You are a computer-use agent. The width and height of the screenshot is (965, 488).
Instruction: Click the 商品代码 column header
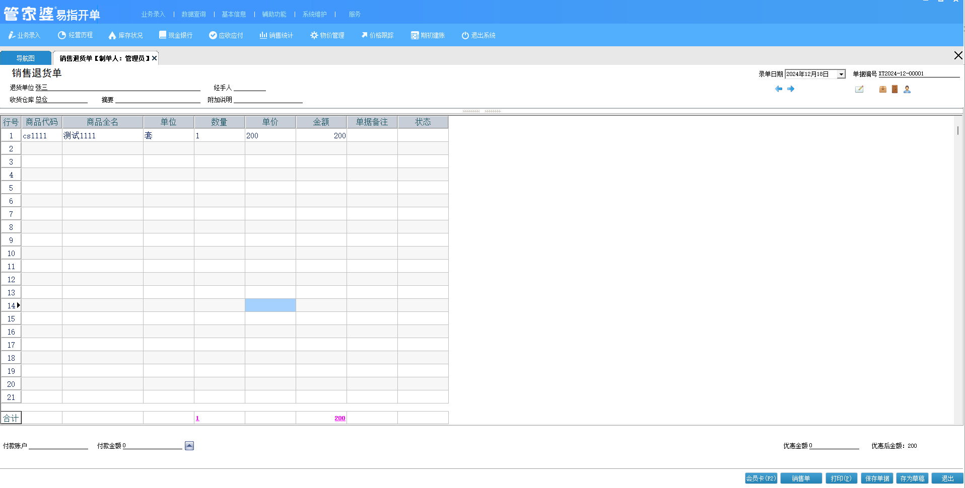pyautogui.click(x=42, y=122)
